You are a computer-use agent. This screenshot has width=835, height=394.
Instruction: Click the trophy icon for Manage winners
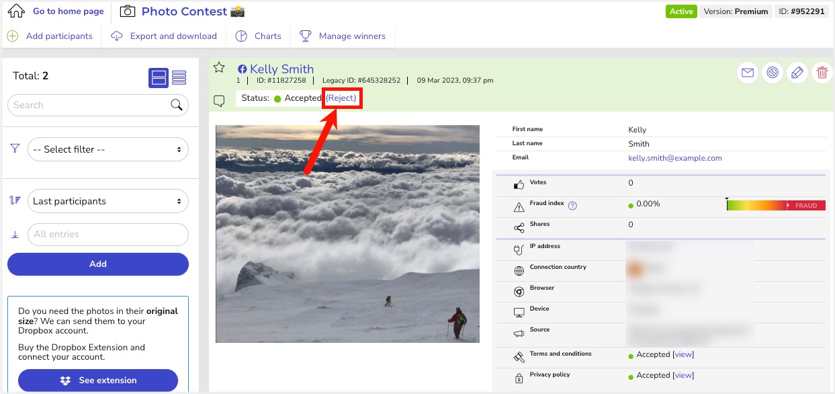(305, 36)
